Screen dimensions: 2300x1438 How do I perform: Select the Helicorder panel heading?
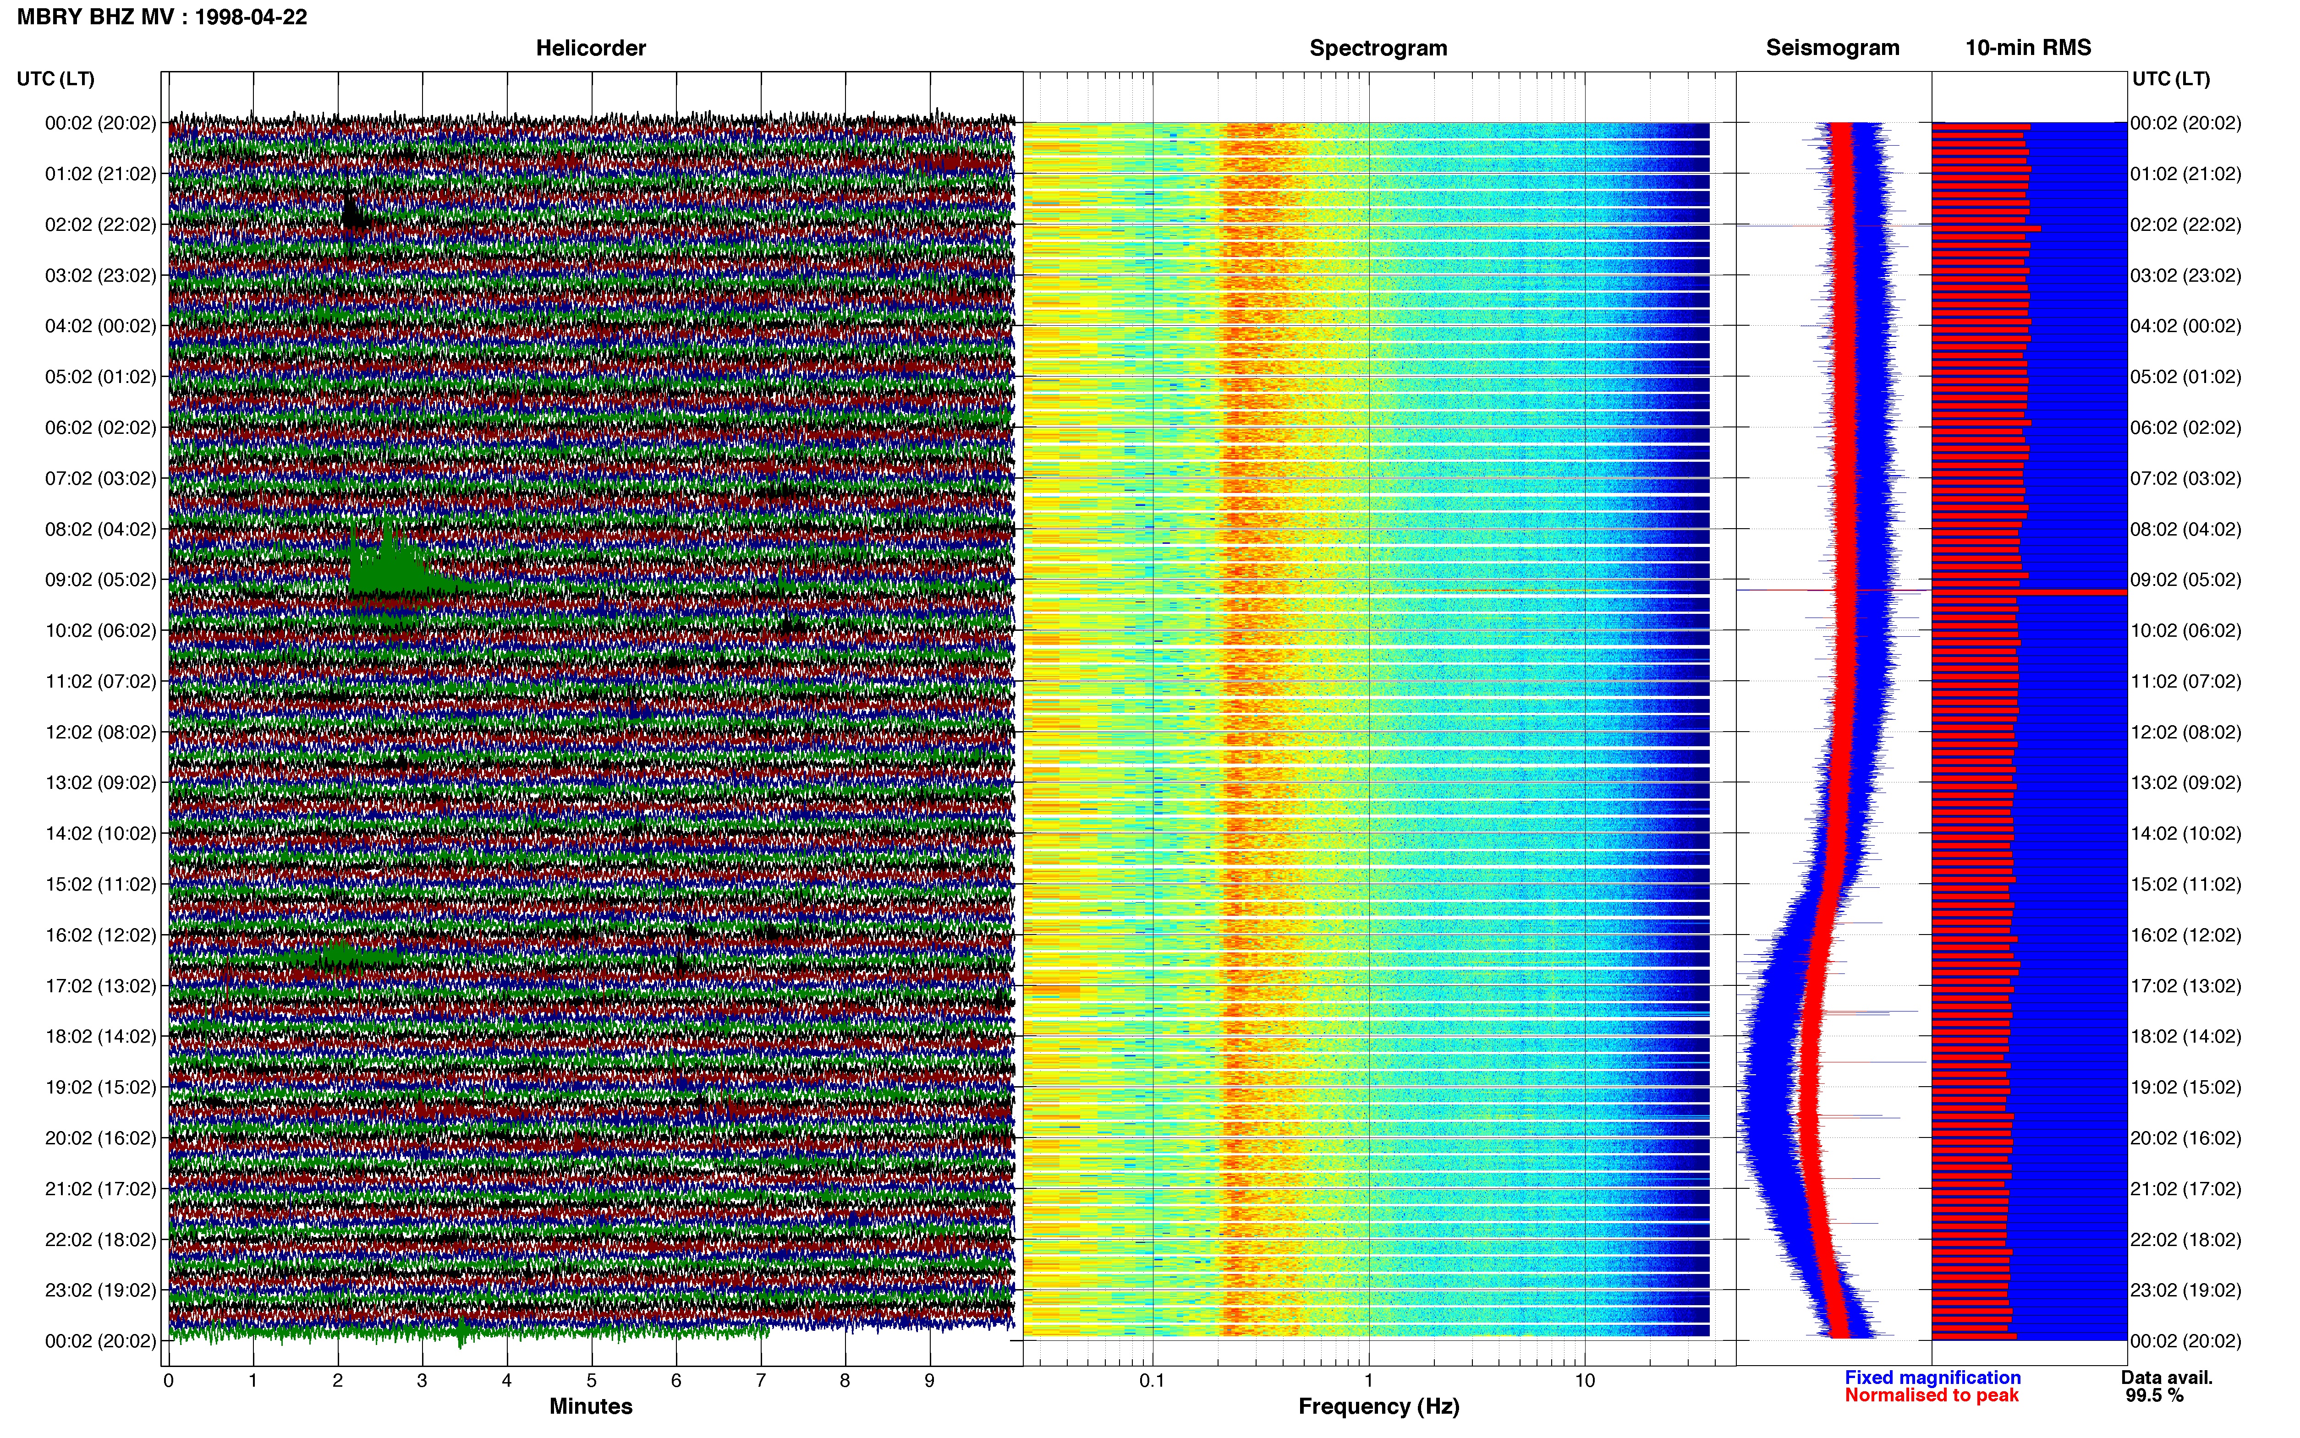pos(591,48)
